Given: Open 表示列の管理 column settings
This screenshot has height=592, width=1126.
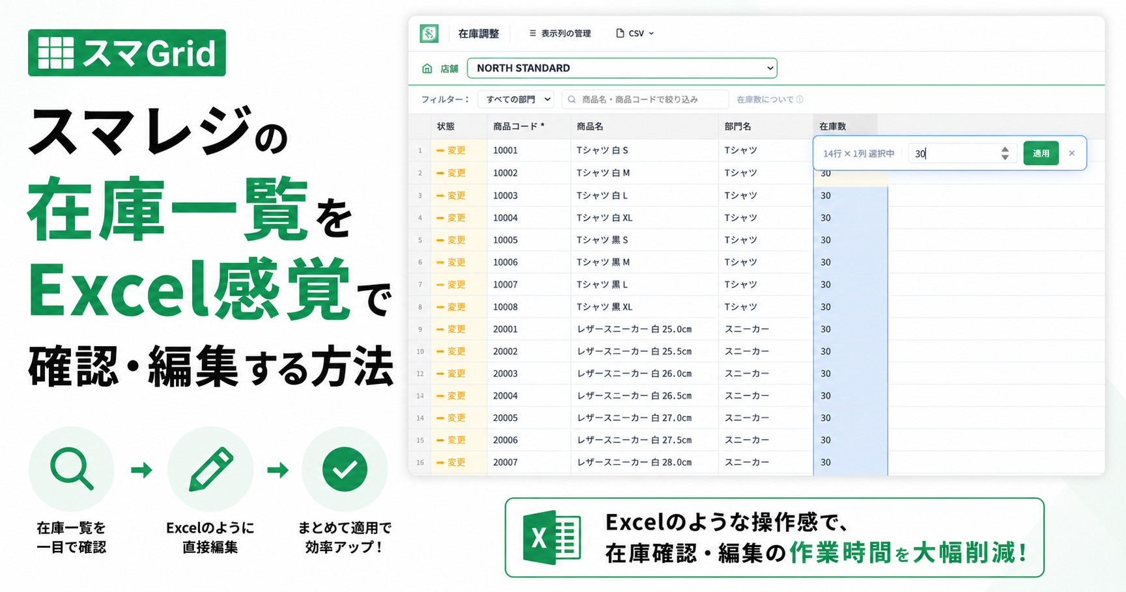Looking at the screenshot, I should 560,33.
